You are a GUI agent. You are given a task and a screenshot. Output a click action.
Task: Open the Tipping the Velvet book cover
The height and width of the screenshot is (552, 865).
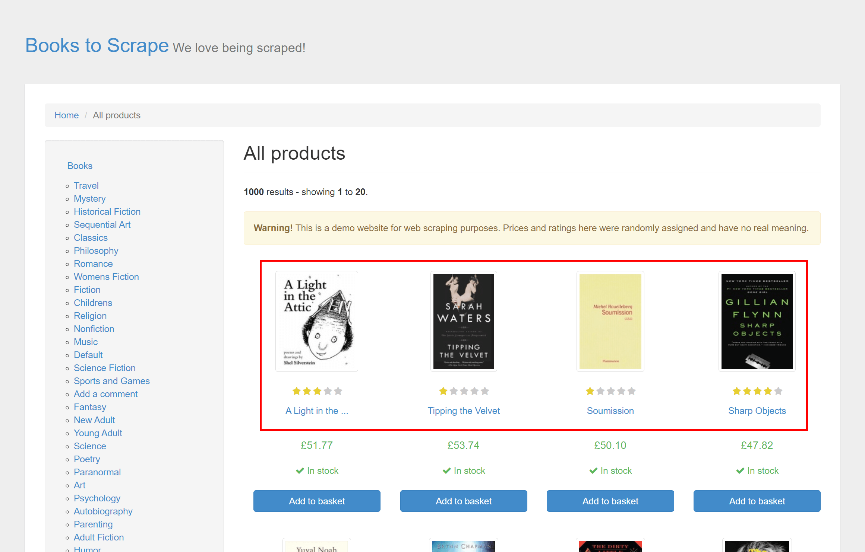click(x=464, y=321)
